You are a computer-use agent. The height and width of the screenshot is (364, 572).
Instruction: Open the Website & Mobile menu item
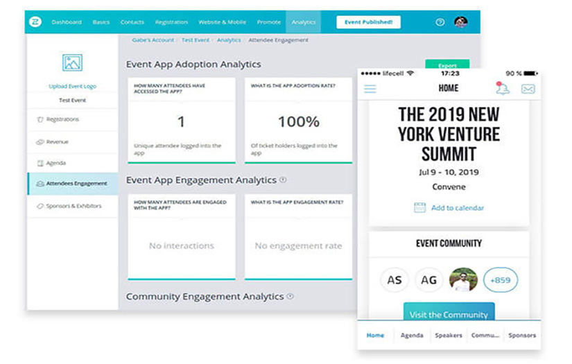[x=222, y=22]
